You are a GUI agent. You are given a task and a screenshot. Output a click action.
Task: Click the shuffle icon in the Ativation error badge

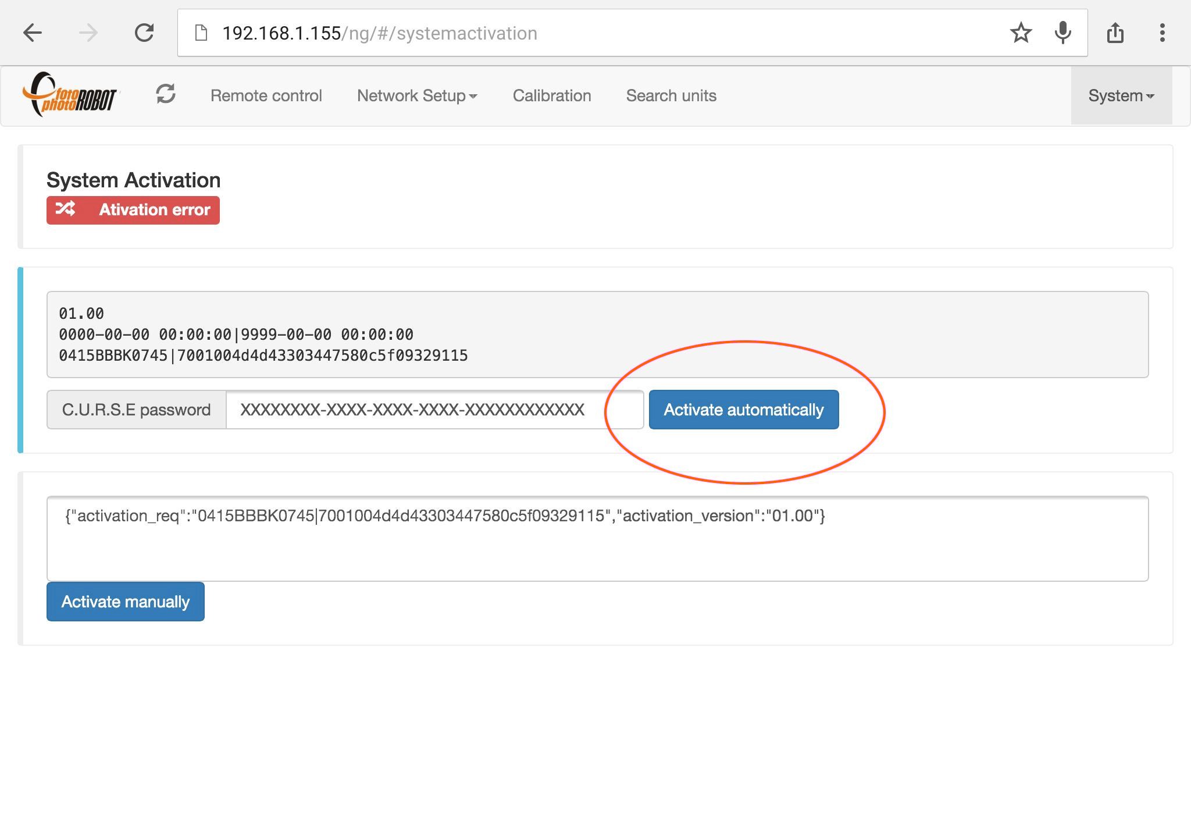point(65,209)
